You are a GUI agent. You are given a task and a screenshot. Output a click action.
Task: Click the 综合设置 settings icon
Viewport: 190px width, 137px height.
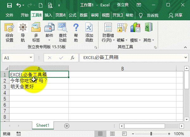click(9, 32)
